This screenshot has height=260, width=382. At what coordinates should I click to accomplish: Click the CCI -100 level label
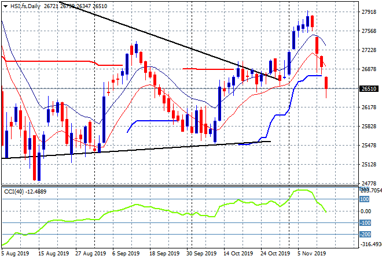365,222
